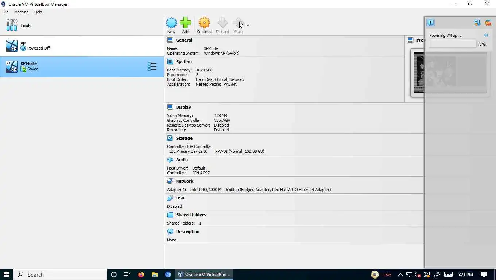
Task: Click the Hard Disk, Optical, Network boot order
Action: [220, 79]
